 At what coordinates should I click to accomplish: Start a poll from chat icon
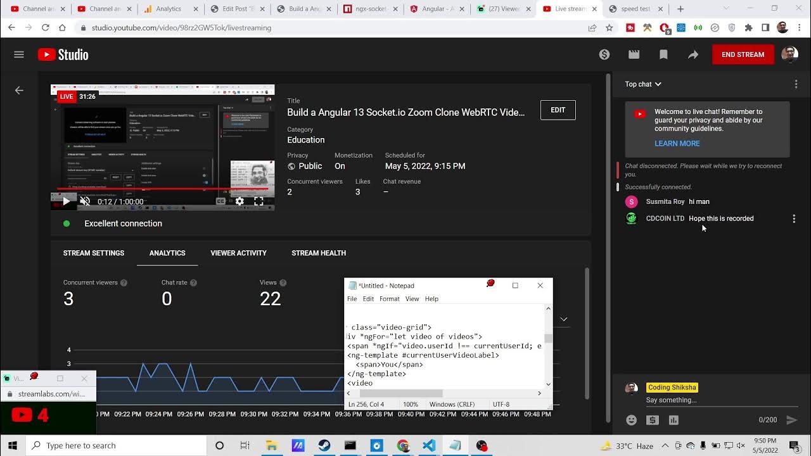coord(674,420)
